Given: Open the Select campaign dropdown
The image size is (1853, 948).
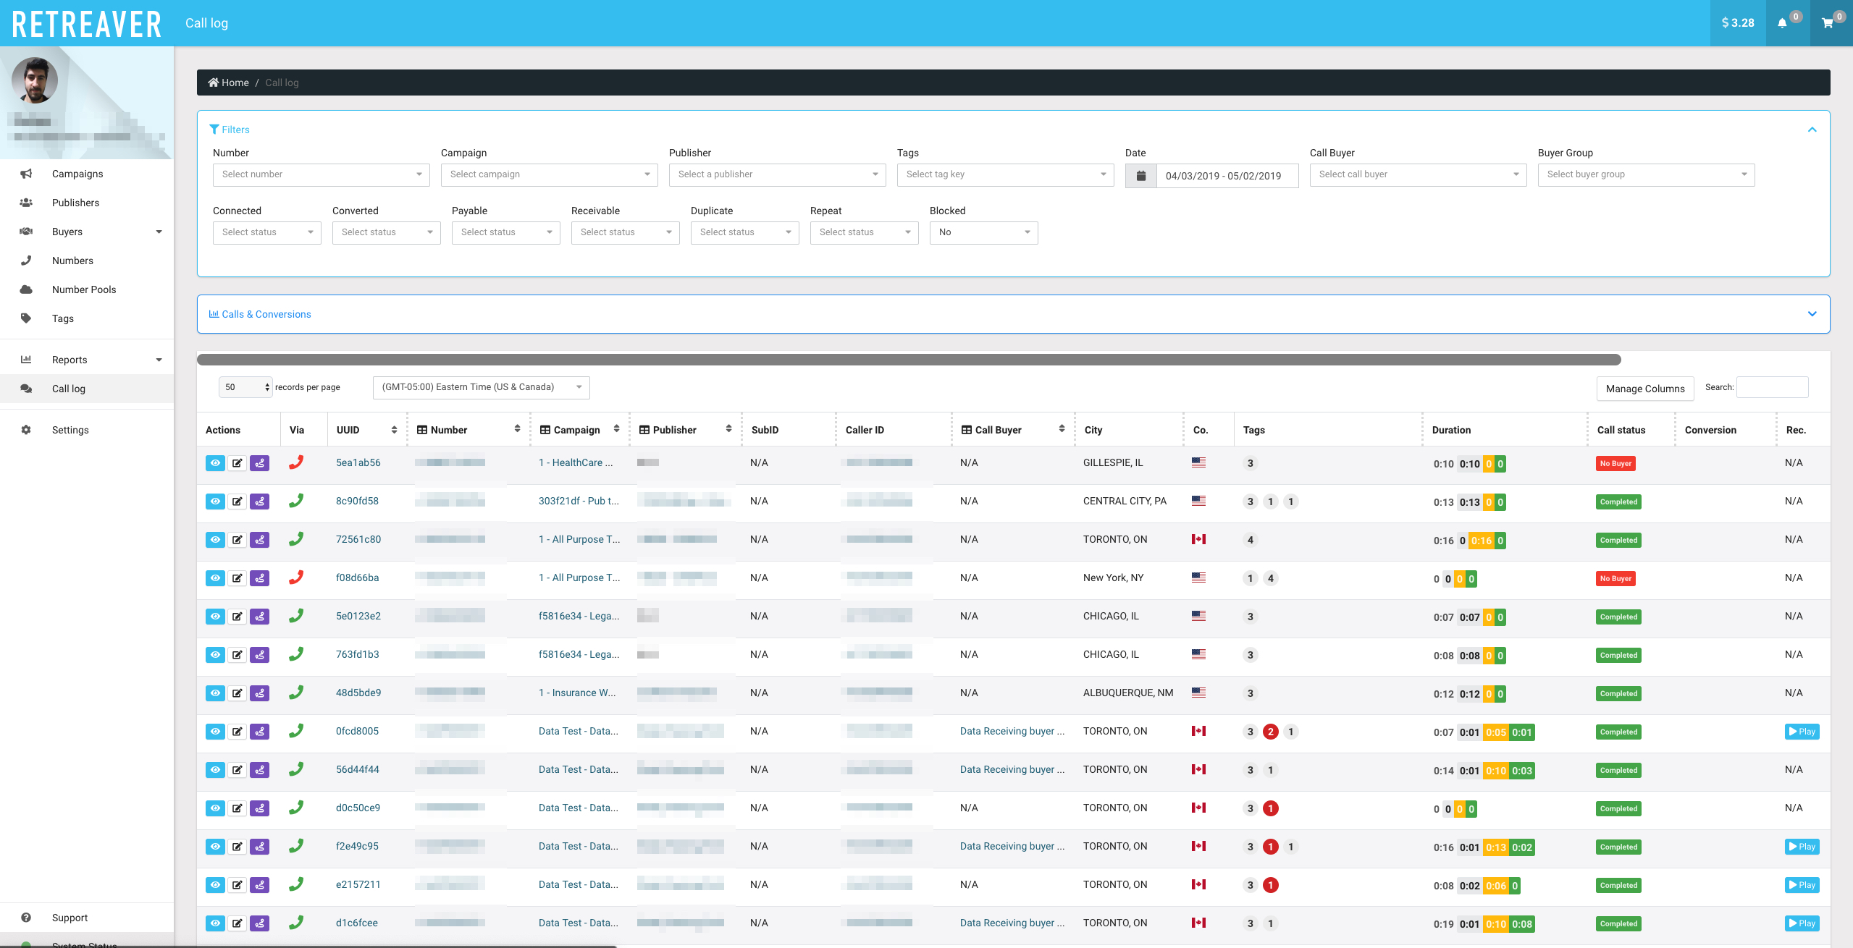Looking at the screenshot, I should click(549, 174).
